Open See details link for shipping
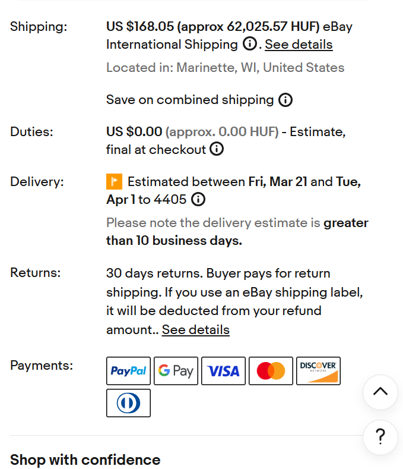Viewport: 403px width, 469px height. coord(299,45)
